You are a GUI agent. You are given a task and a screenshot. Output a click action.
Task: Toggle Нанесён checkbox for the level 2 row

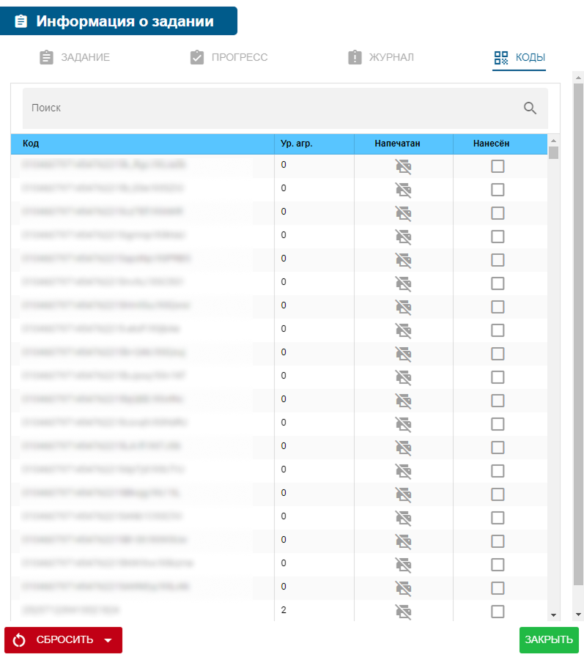498,612
